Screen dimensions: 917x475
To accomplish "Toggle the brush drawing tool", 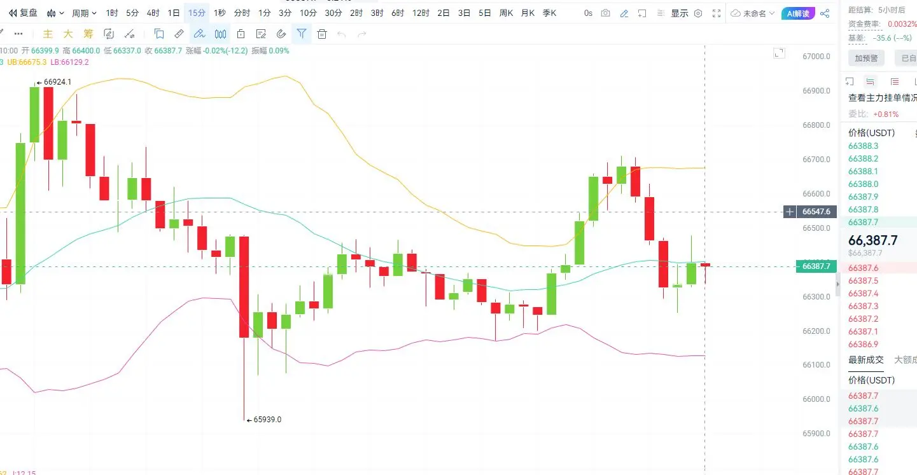I will coord(200,34).
